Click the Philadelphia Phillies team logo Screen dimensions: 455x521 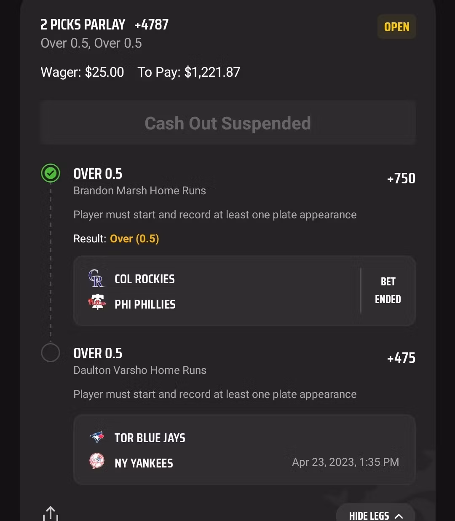click(x=97, y=303)
